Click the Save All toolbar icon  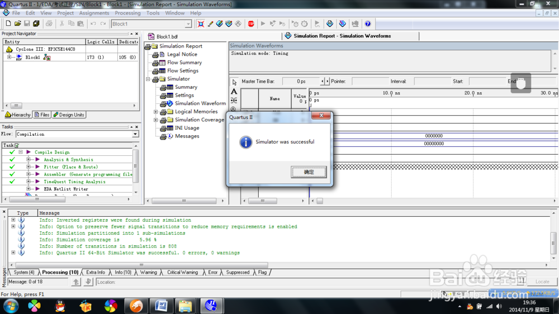(36, 23)
